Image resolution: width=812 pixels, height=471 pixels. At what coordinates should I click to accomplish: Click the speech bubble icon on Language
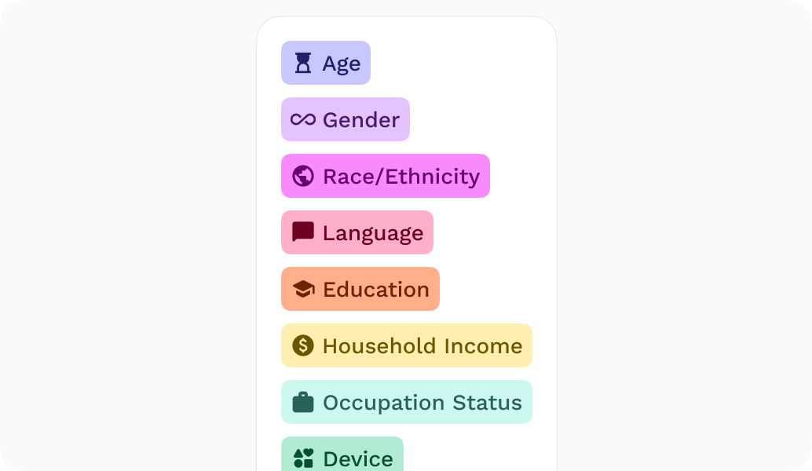coord(303,232)
